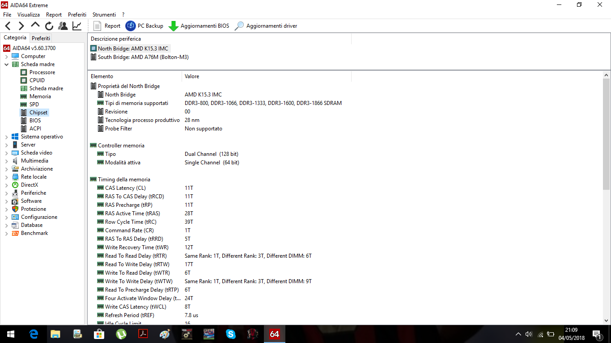Expand the Server tree node
The height and width of the screenshot is (343, 611).
[6, 145]
